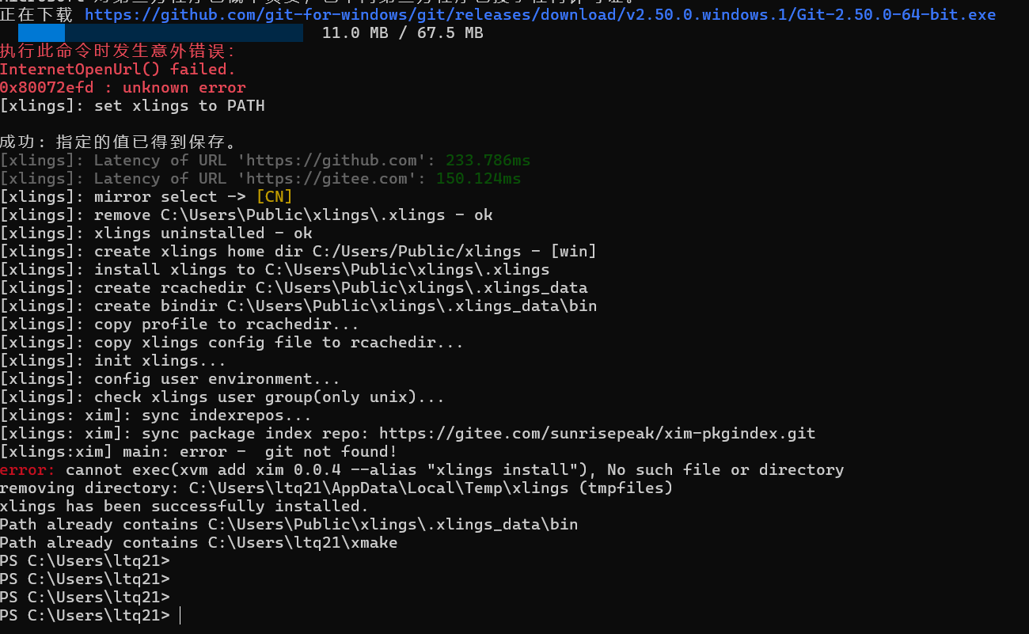
Task: Click the InternetOpenUrl() failed message
Action: [118, 70]
